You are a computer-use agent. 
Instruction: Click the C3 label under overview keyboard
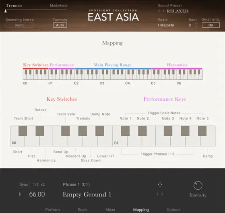[102, 83]
